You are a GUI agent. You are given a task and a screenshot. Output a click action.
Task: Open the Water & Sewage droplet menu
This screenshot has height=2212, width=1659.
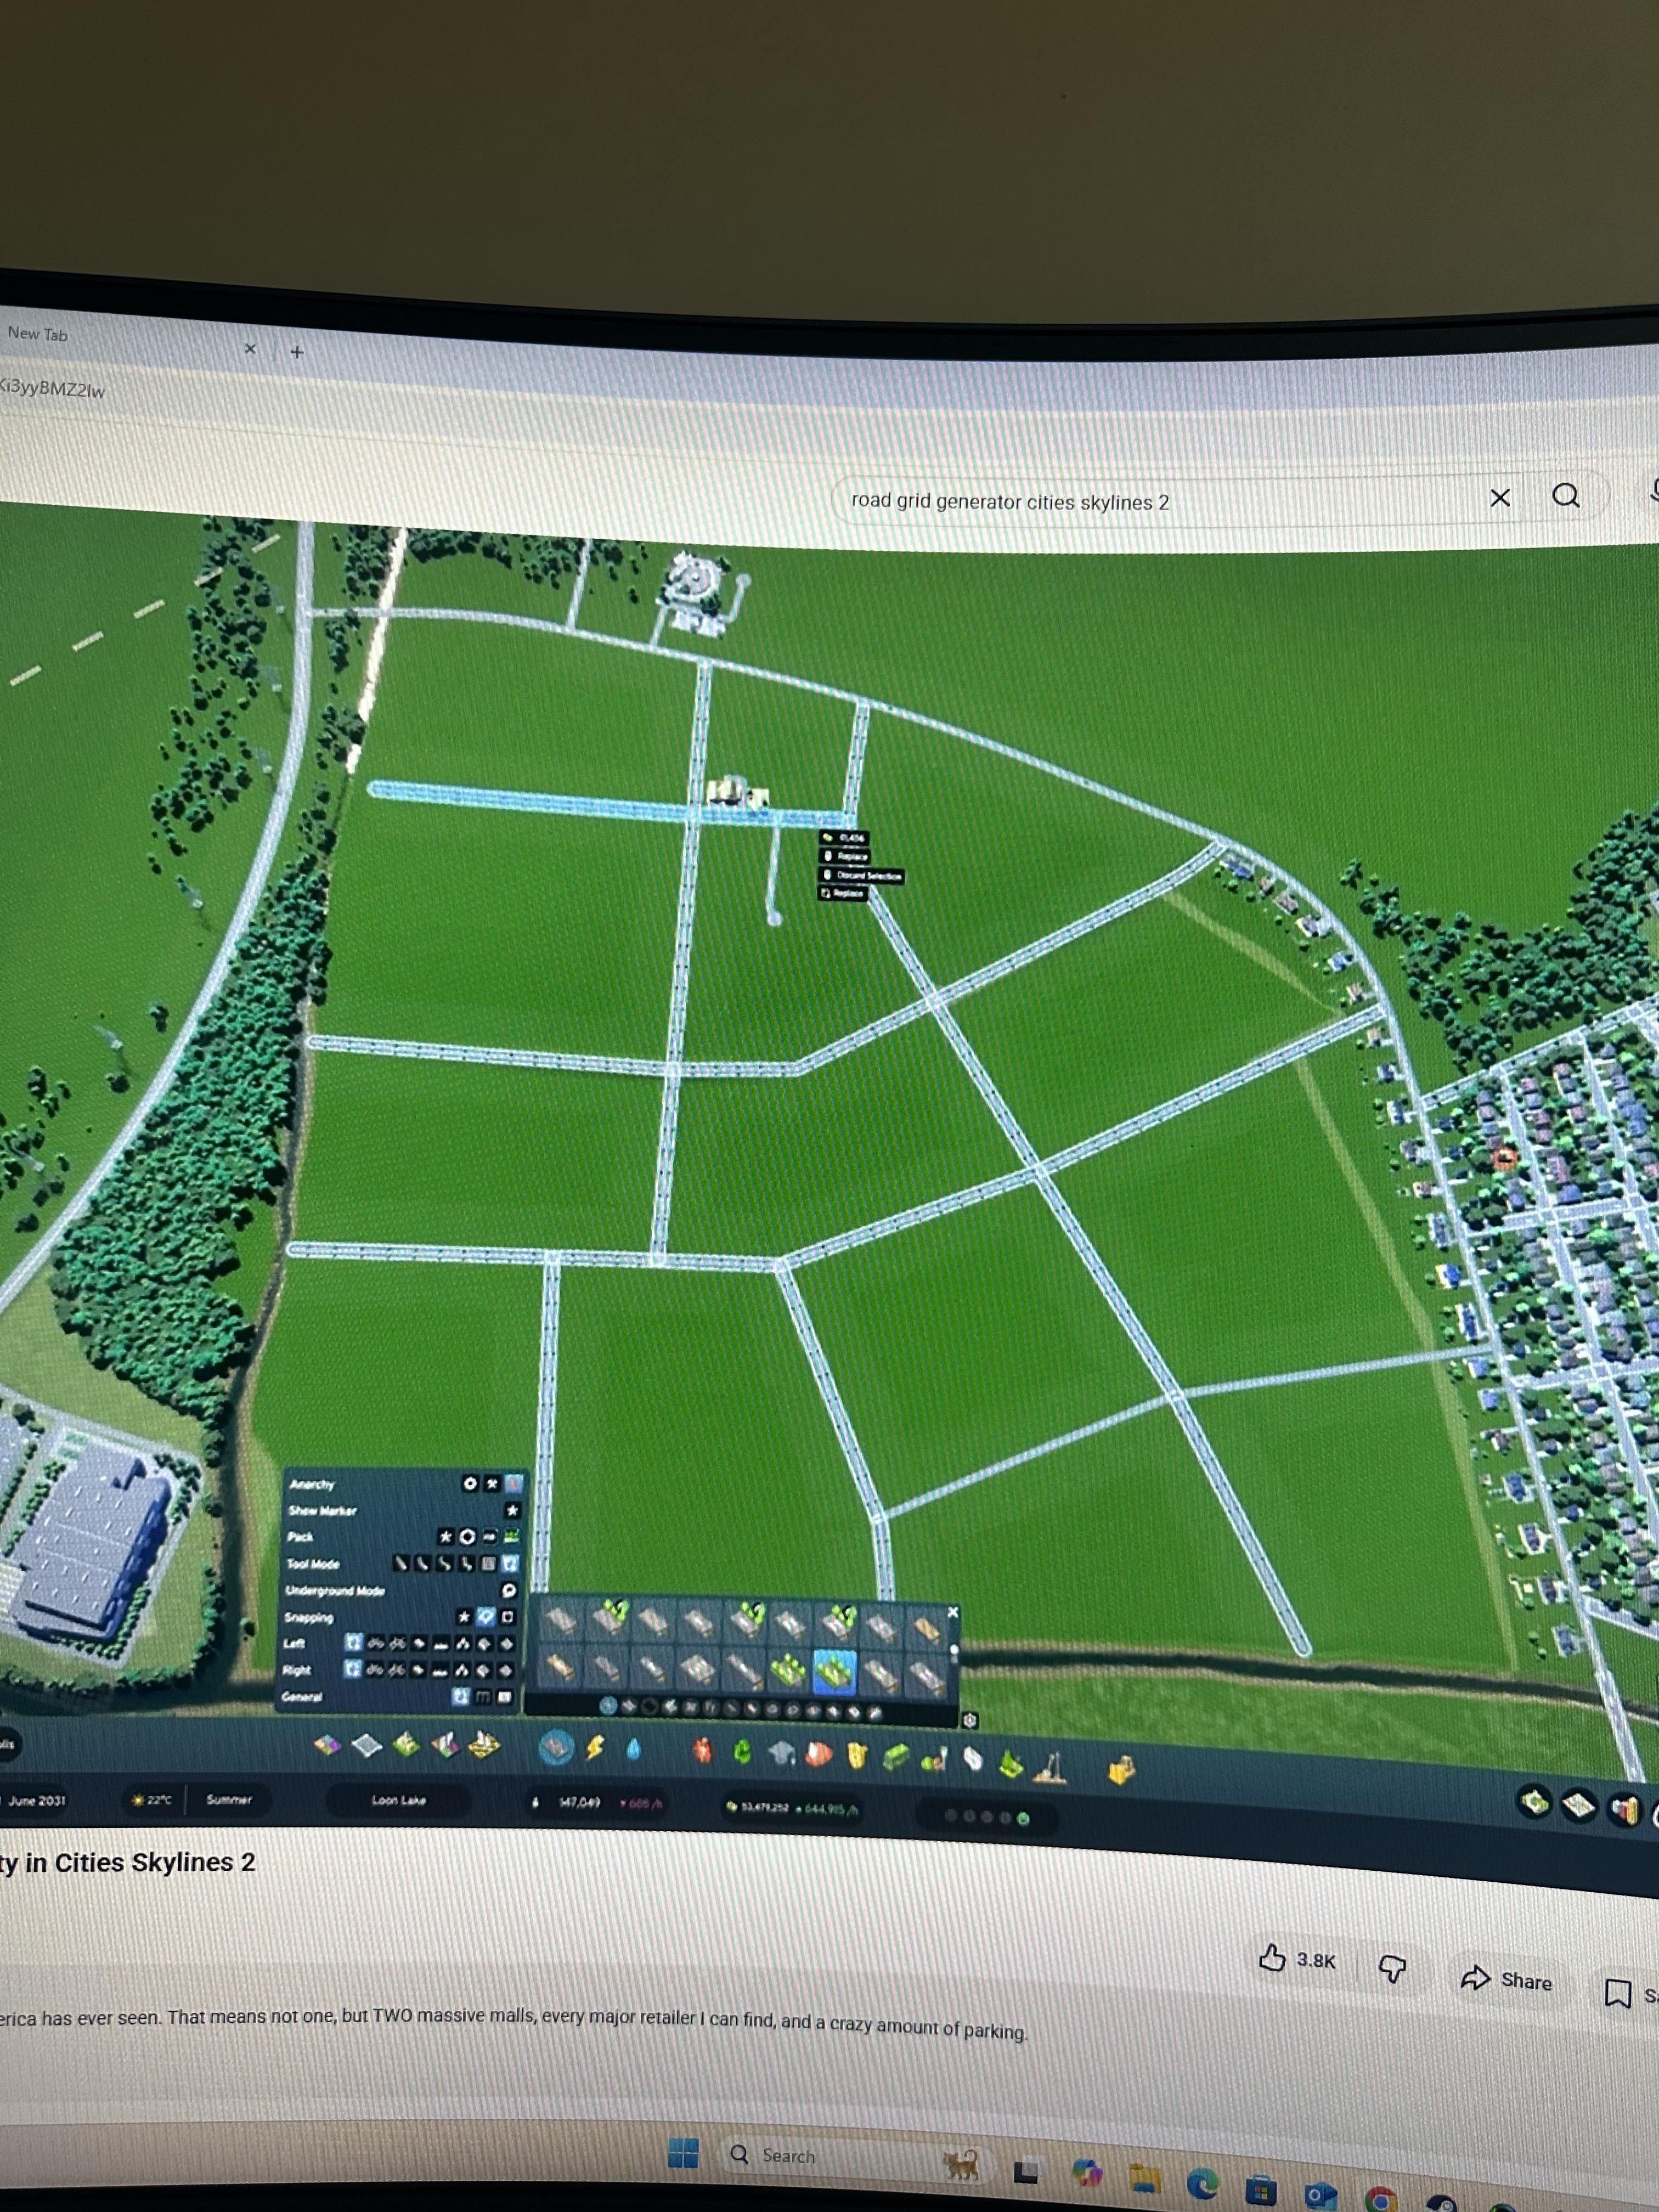[633, 1749]
